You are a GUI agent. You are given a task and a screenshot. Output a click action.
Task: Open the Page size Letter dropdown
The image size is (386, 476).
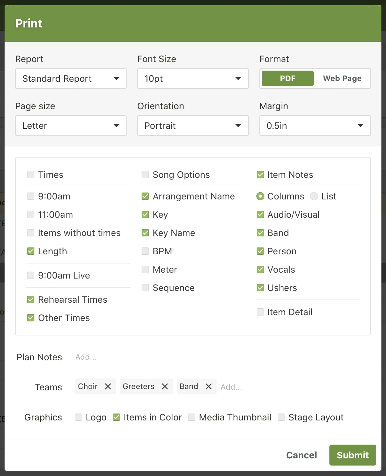(x=71, y=126)
